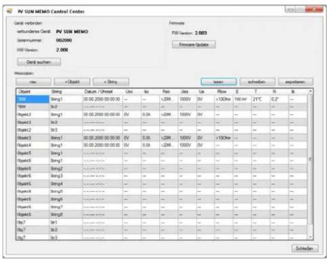Click the 0.0A Isc cell in Objekt2 row
327x259 pixels.
tap(150, 115)
